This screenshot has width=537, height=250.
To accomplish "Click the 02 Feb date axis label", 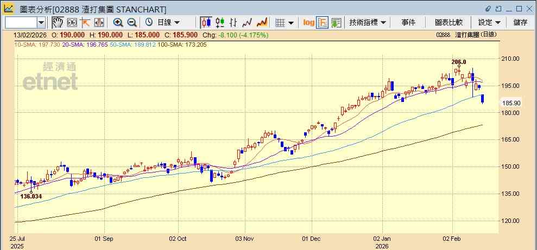I will (452, 239).
